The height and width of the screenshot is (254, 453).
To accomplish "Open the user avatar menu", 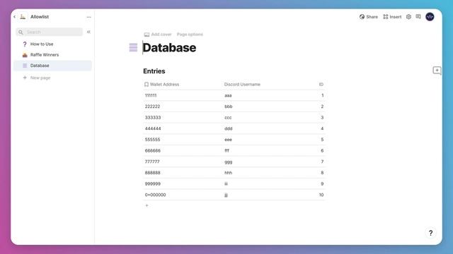I will [430, 17].
